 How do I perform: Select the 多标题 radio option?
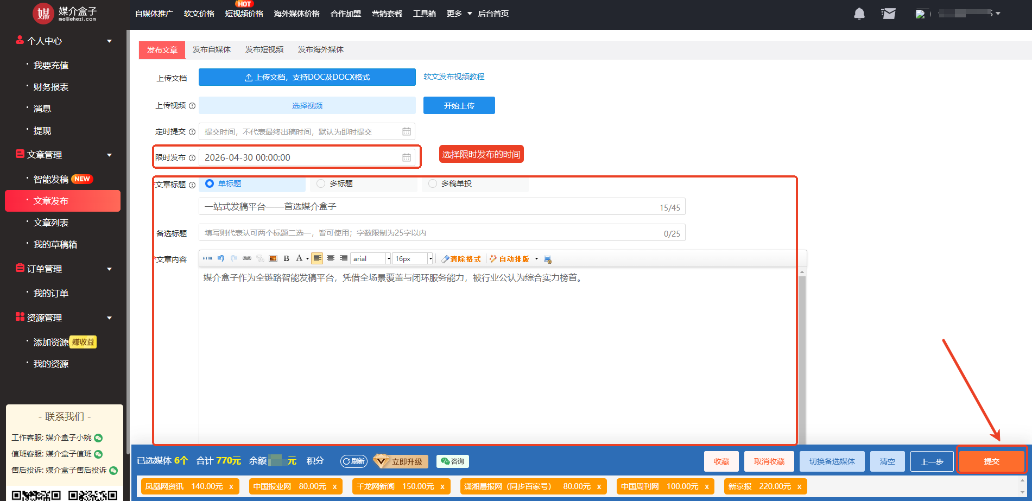point(321,184)
